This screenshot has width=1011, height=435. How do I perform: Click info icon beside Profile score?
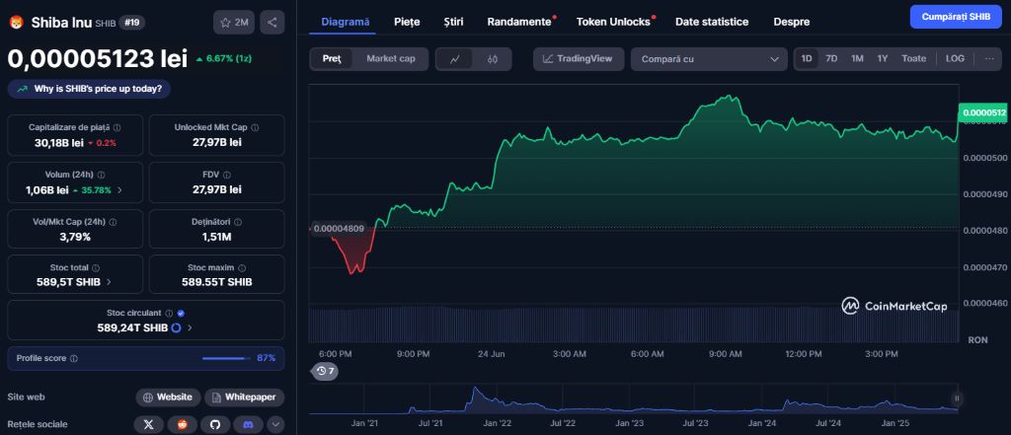tap(73, 358)
